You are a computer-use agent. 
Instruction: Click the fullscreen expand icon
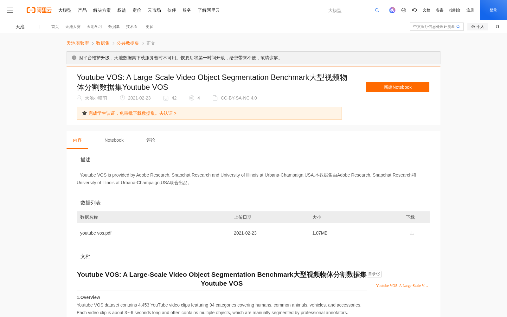[497, 27]
